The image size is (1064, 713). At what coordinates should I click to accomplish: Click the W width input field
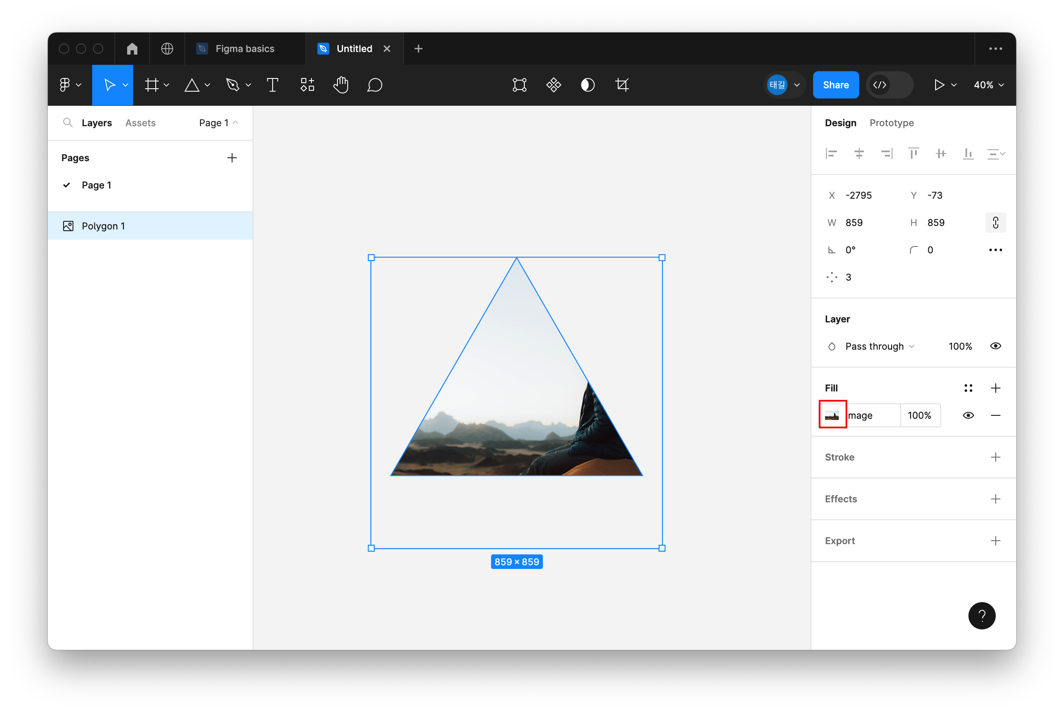coord(866,223)
